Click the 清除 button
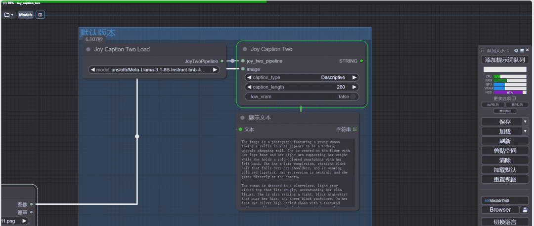 point(505,160)
